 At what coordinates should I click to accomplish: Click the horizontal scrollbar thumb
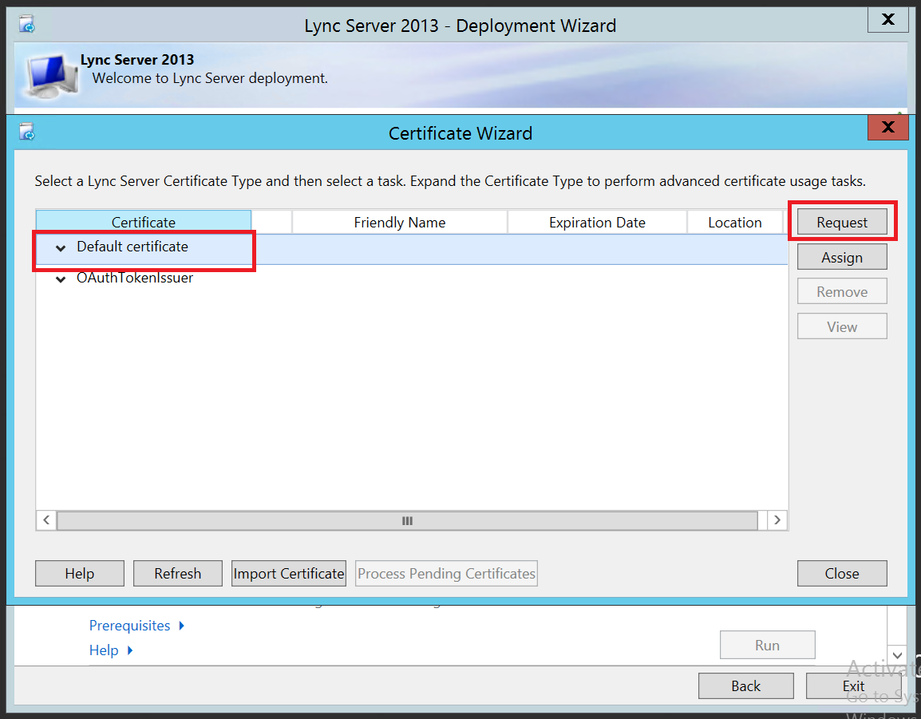coord(407,520)
